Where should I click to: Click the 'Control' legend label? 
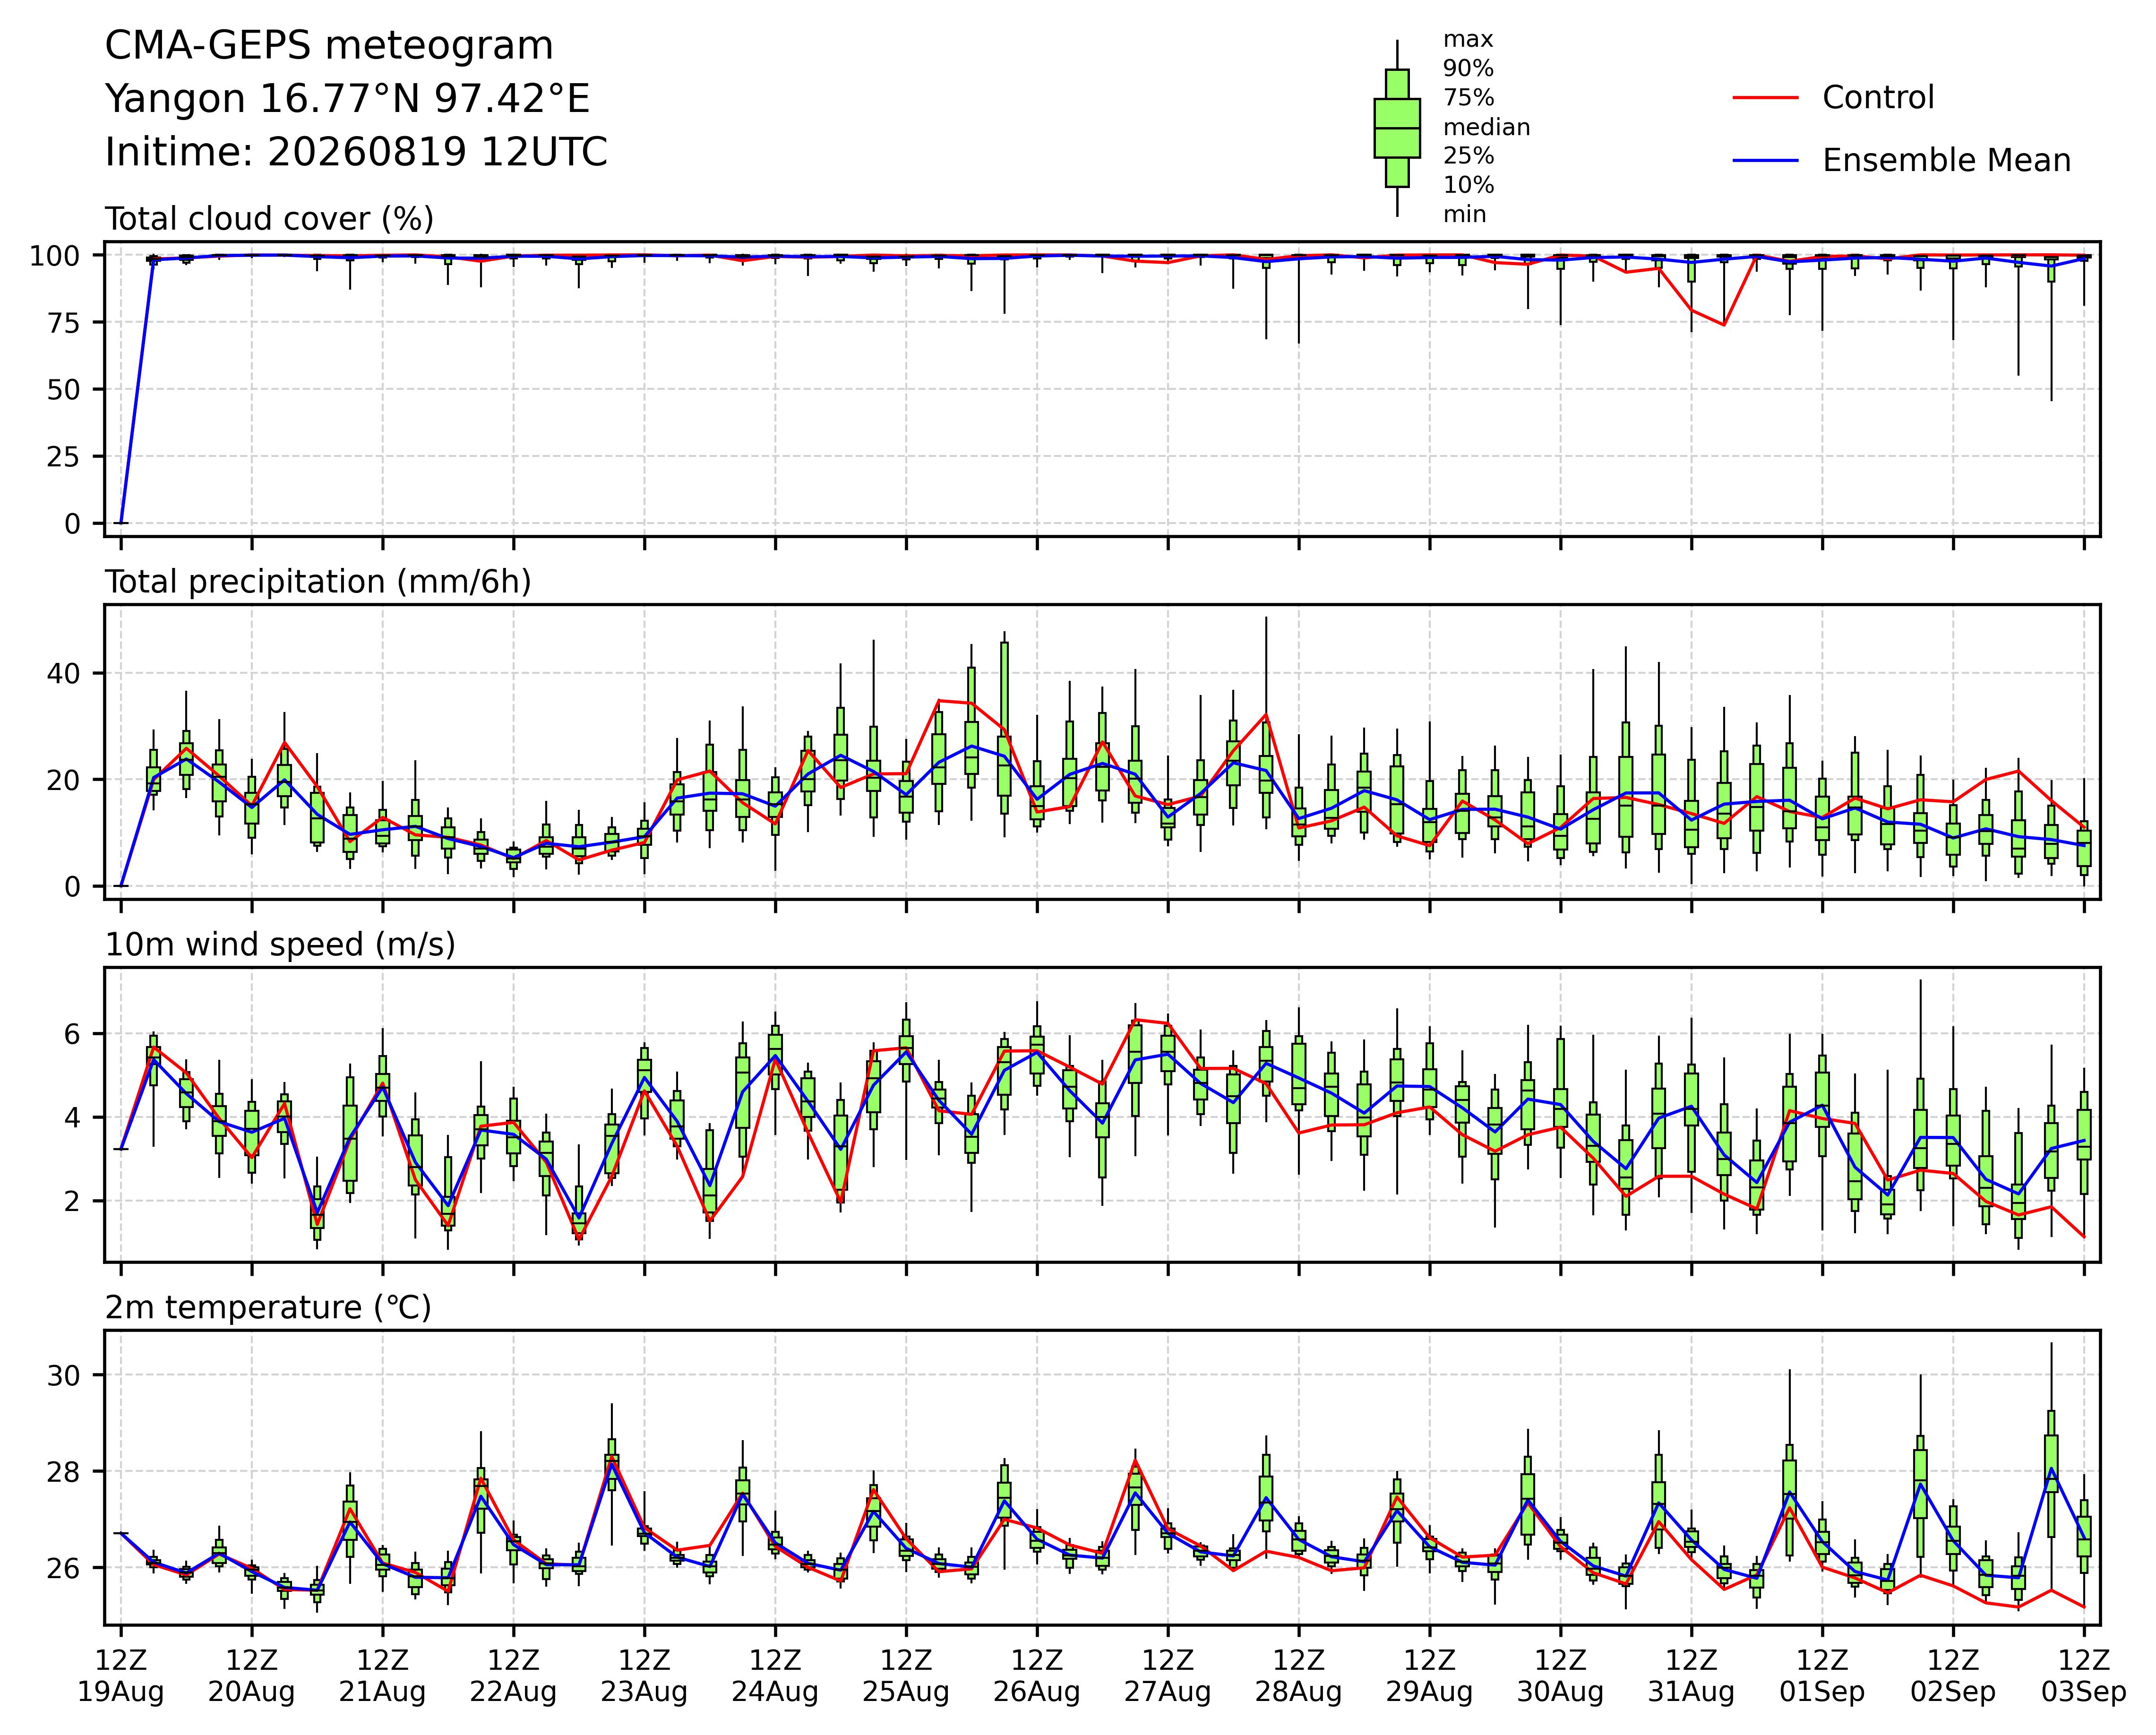[x=1878, y=98]
